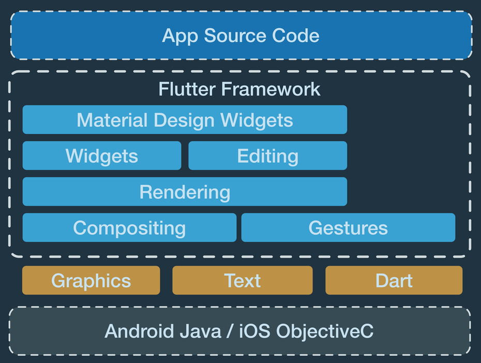The width and height of the screenshot is (481, 363).
Task: Select the Widgets layer box
Action: pyautogui.click(x=102, y=155)
